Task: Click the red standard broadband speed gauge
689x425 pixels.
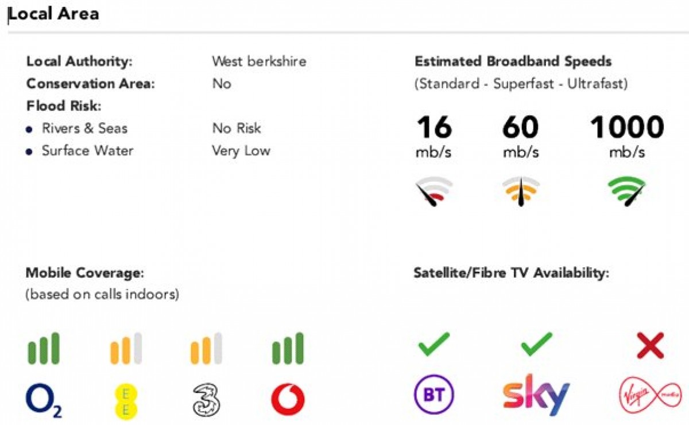Action: coord(435,192)
